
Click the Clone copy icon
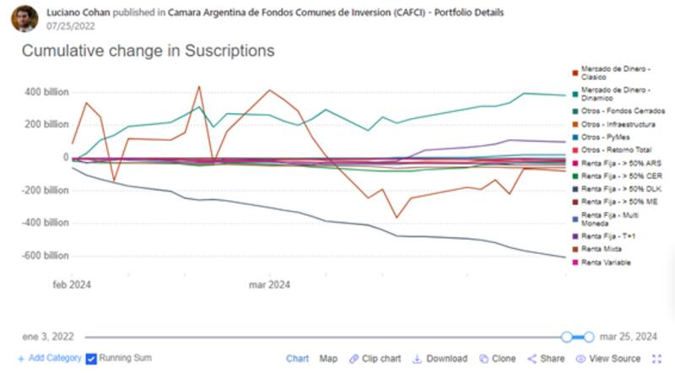[x=483, y=359]
